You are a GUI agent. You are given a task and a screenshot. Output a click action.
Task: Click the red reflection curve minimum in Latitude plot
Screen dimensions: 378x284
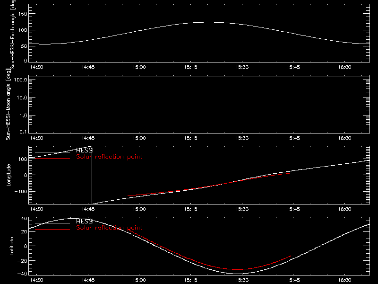238,269
